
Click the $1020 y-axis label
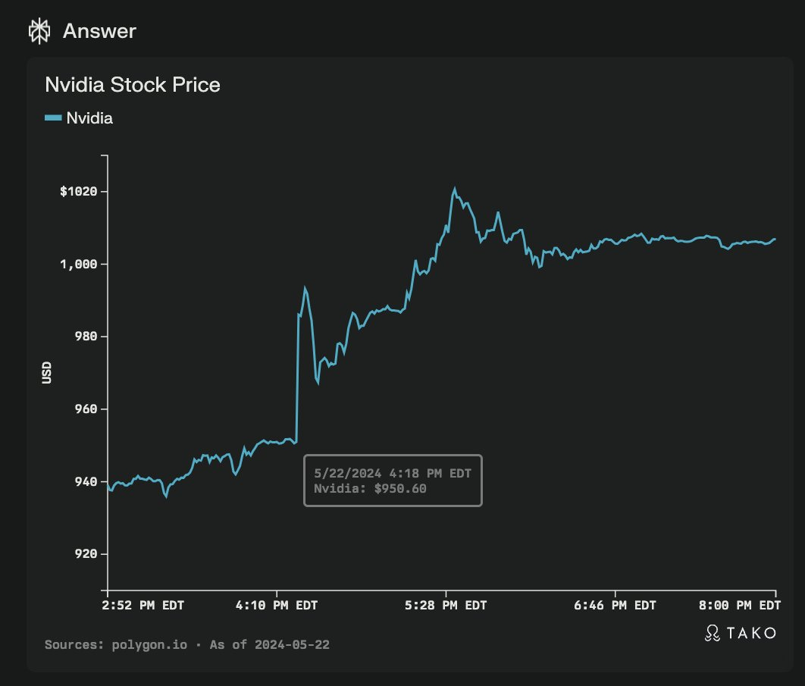click(x=79, y=192)
